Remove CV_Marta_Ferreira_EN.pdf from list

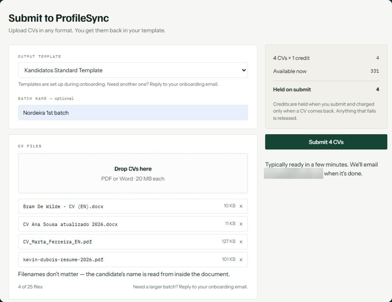coord(241,242)
